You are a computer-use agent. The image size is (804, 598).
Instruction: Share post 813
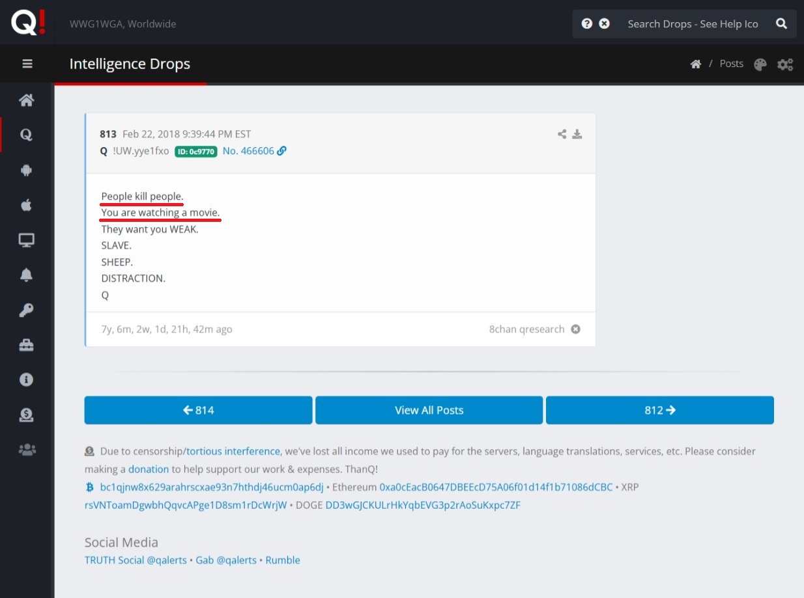click(x=562, y=134)
